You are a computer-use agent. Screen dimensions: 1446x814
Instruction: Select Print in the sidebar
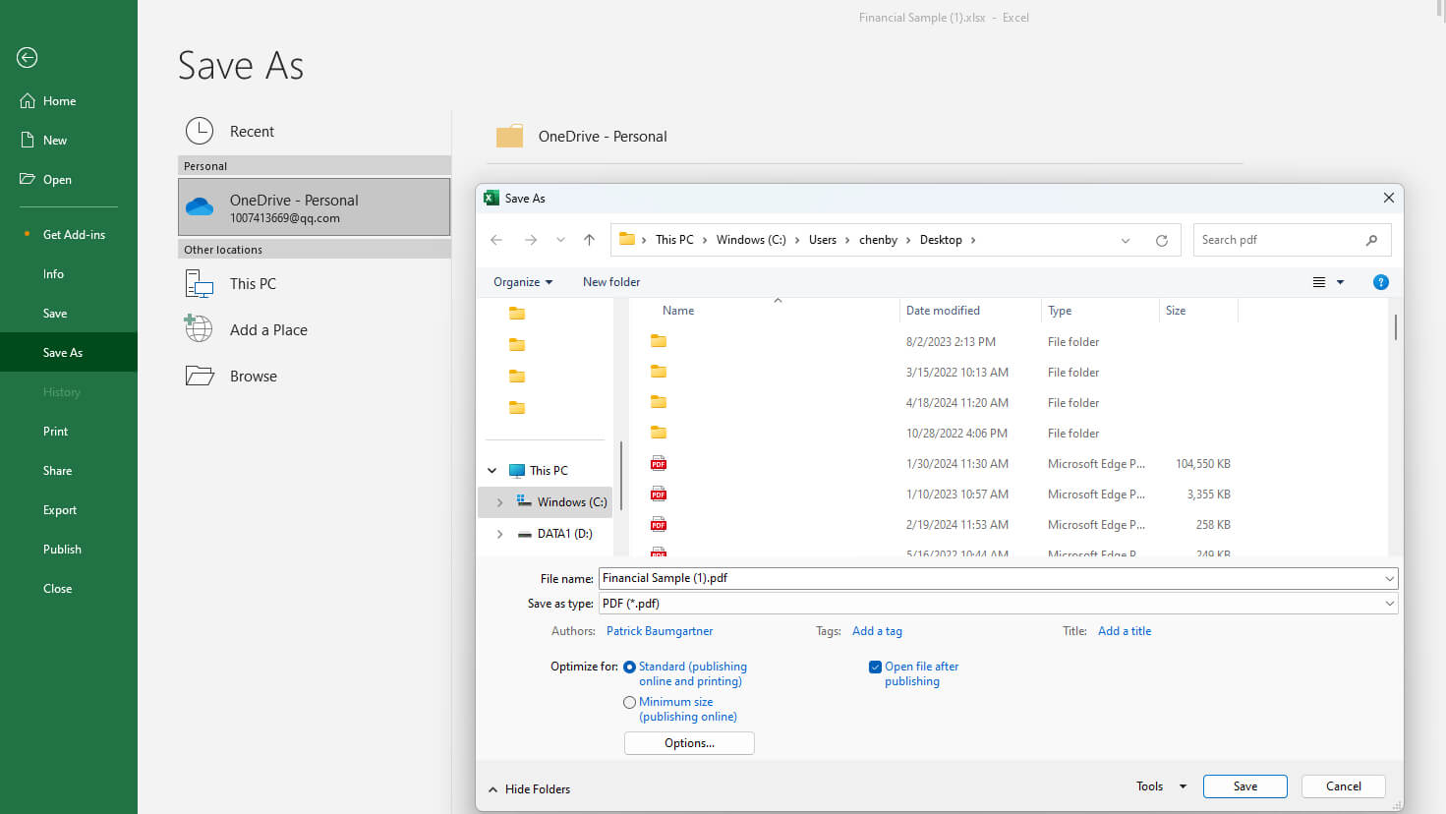[x=55, y=431]
